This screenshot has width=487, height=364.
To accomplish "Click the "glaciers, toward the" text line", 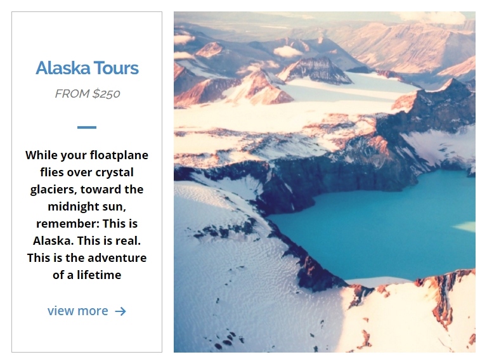I will [87, 190].
